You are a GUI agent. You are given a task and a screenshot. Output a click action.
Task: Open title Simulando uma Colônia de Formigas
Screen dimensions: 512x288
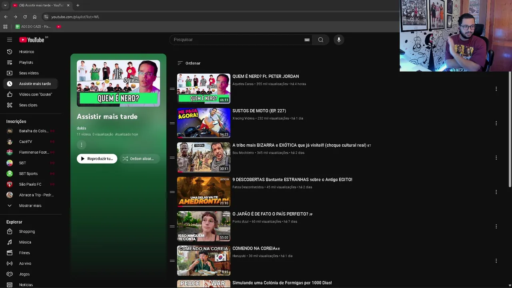[282, 283]
